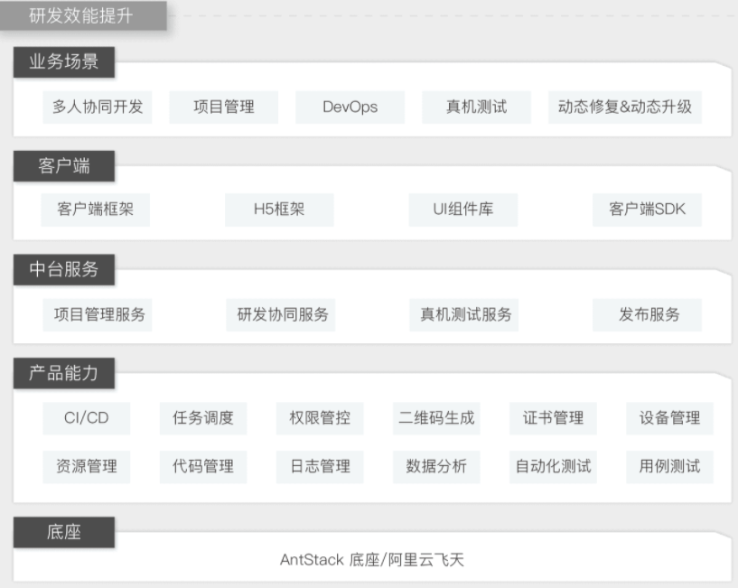This screenshot has height=588, width=738.
Task: Select the 二维码生成 box
Action: (x=436, y=418)
